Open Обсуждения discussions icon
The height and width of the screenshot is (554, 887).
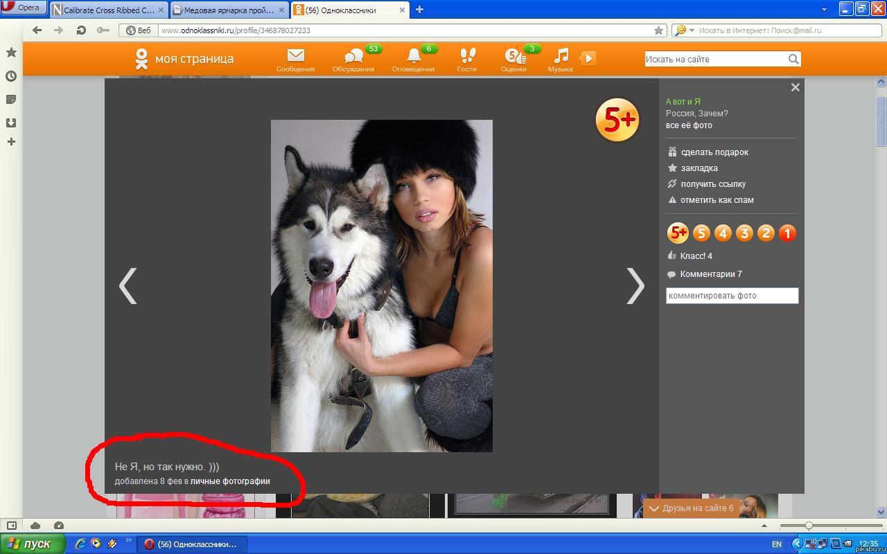pyautogui.click(x=353, y=59)
